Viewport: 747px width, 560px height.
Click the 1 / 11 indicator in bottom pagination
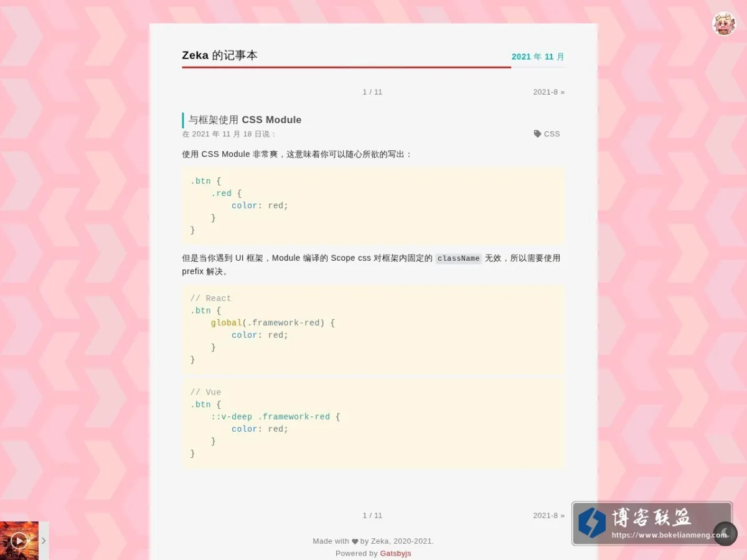372,515
